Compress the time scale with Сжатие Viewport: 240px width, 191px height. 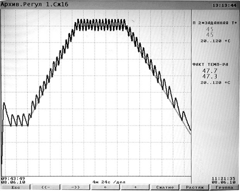click(165, 188)
